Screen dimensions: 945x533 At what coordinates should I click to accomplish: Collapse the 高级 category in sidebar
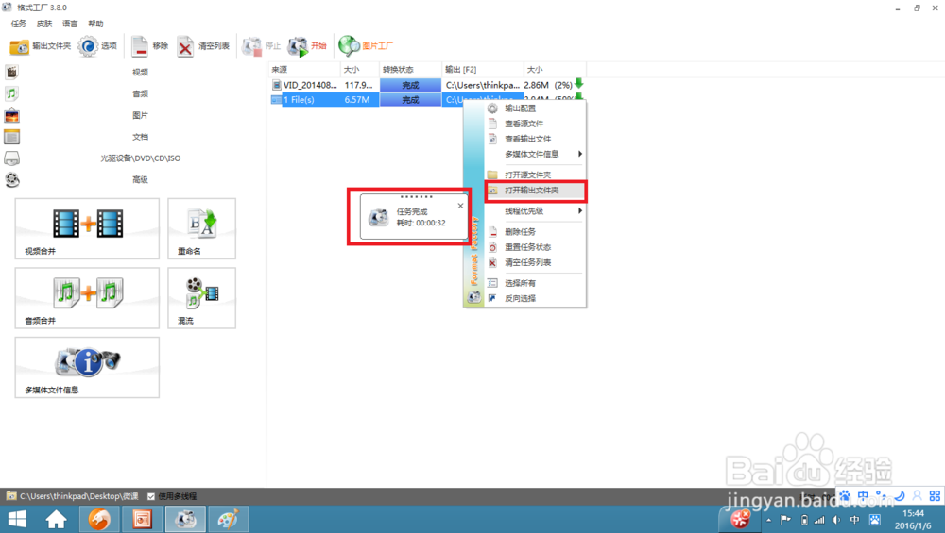point(140,179)
